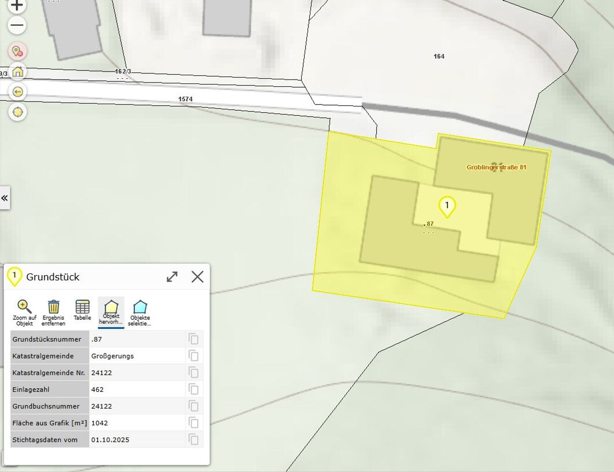
Task: Open the Tabelle view
Action: [x=82, y=310]
